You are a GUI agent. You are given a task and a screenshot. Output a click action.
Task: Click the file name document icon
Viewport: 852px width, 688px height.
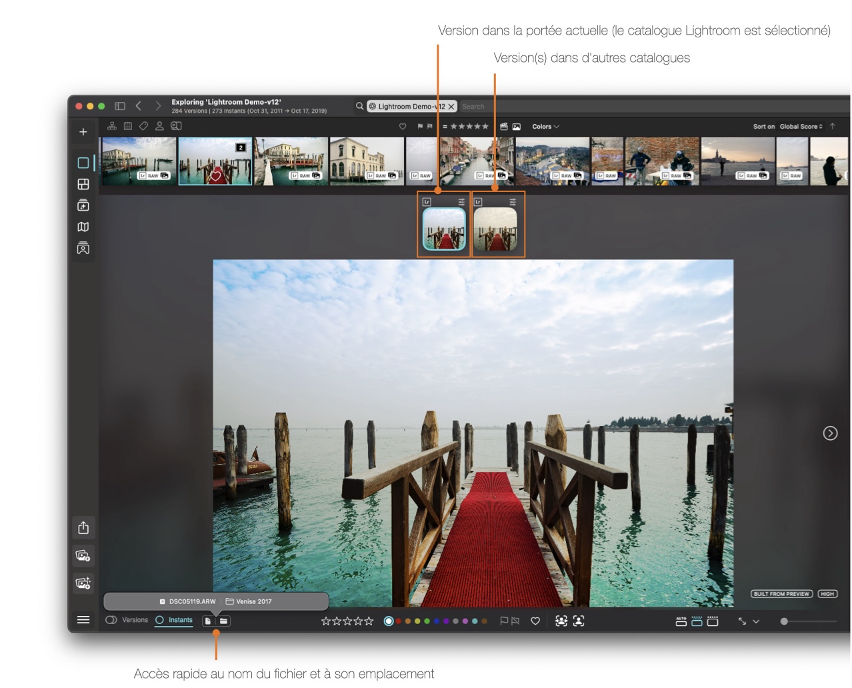208,621
